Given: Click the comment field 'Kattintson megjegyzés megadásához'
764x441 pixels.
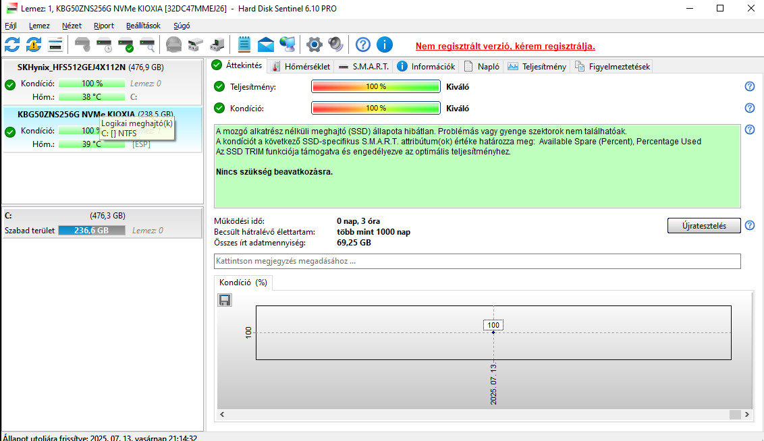Looking at the screenshot, I should (477, 261).
